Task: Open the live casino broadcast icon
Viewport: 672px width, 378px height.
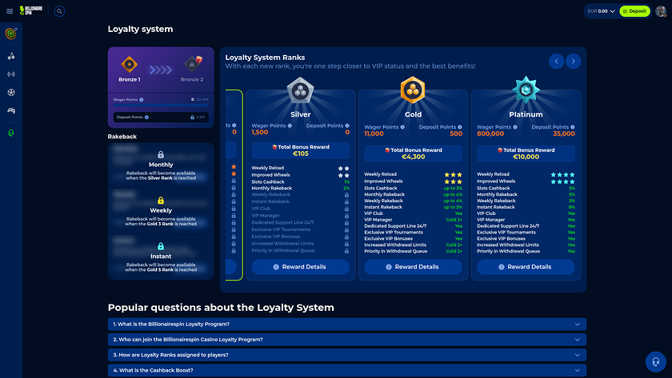Action: [11, 74]
